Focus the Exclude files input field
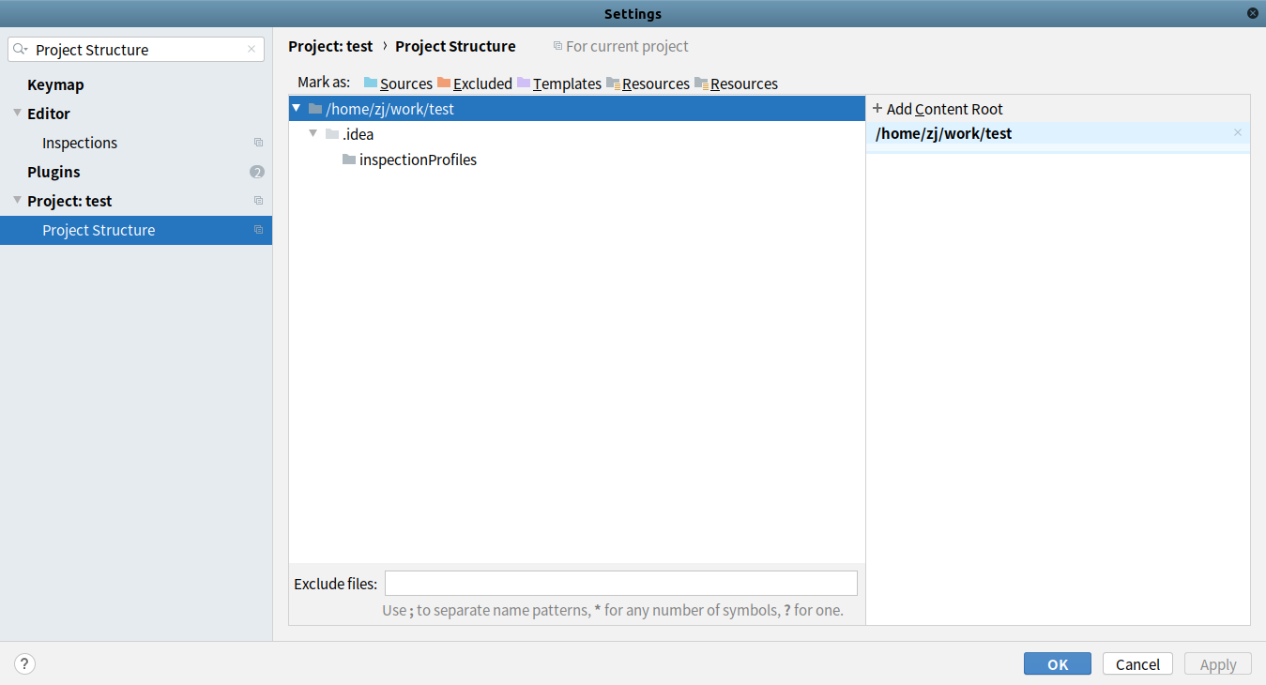Screen dimensions: 1266x685 click(620, 583)
